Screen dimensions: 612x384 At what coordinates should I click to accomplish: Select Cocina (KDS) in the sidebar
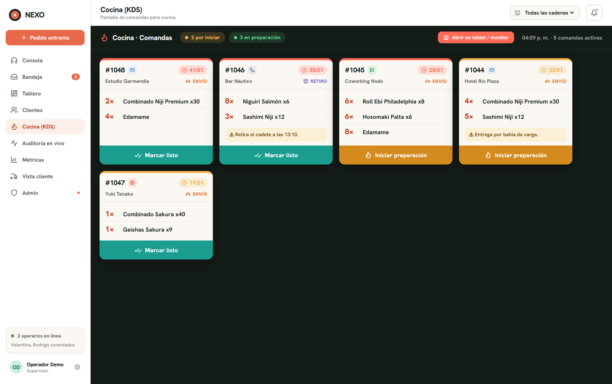tap(45, 126)
